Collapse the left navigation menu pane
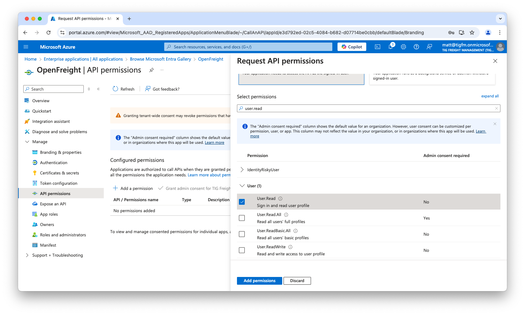Image resolution: width=525 pixels, height=315 pixels. [x=99, y=89]
